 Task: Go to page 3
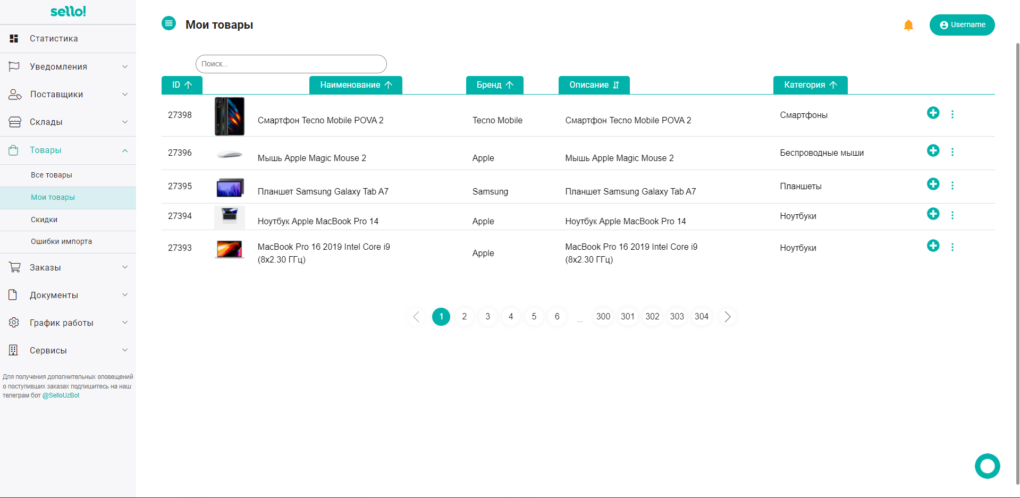point(487,317)
